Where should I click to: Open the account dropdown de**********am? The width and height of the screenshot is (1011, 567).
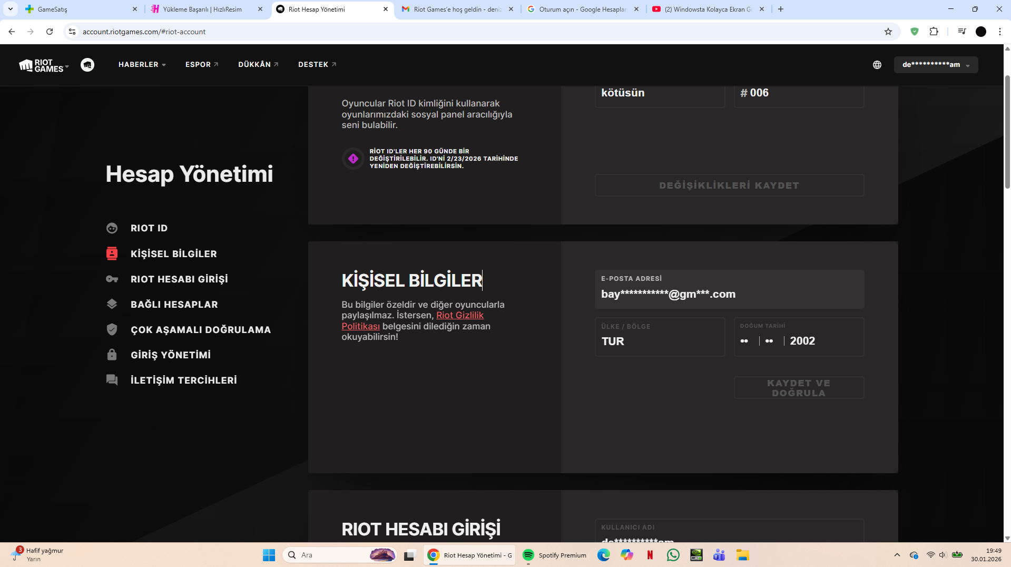(x=936, y=65)
